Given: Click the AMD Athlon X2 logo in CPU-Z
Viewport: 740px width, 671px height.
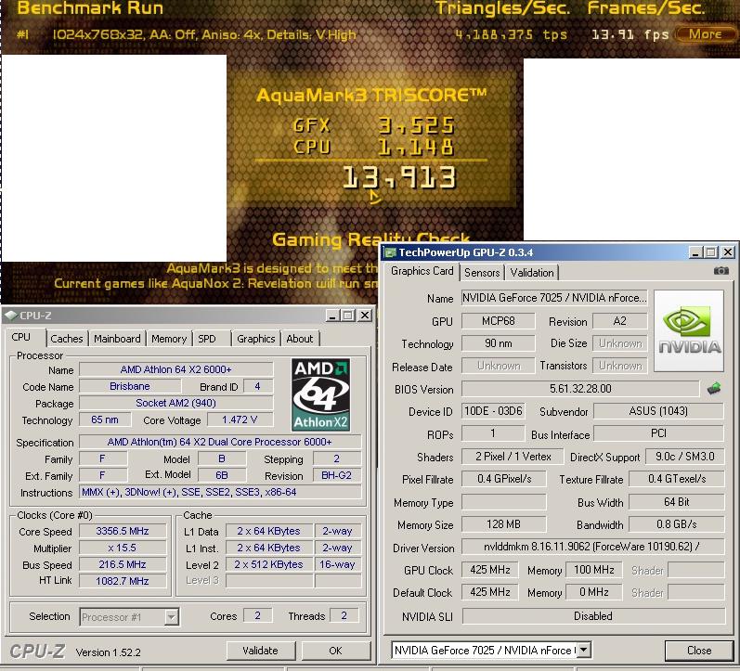Looking at the screenshot, I should [x=320, y=394].
